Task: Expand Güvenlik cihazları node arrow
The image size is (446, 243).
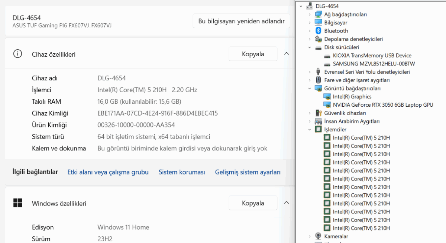Action: pos(310,113)
